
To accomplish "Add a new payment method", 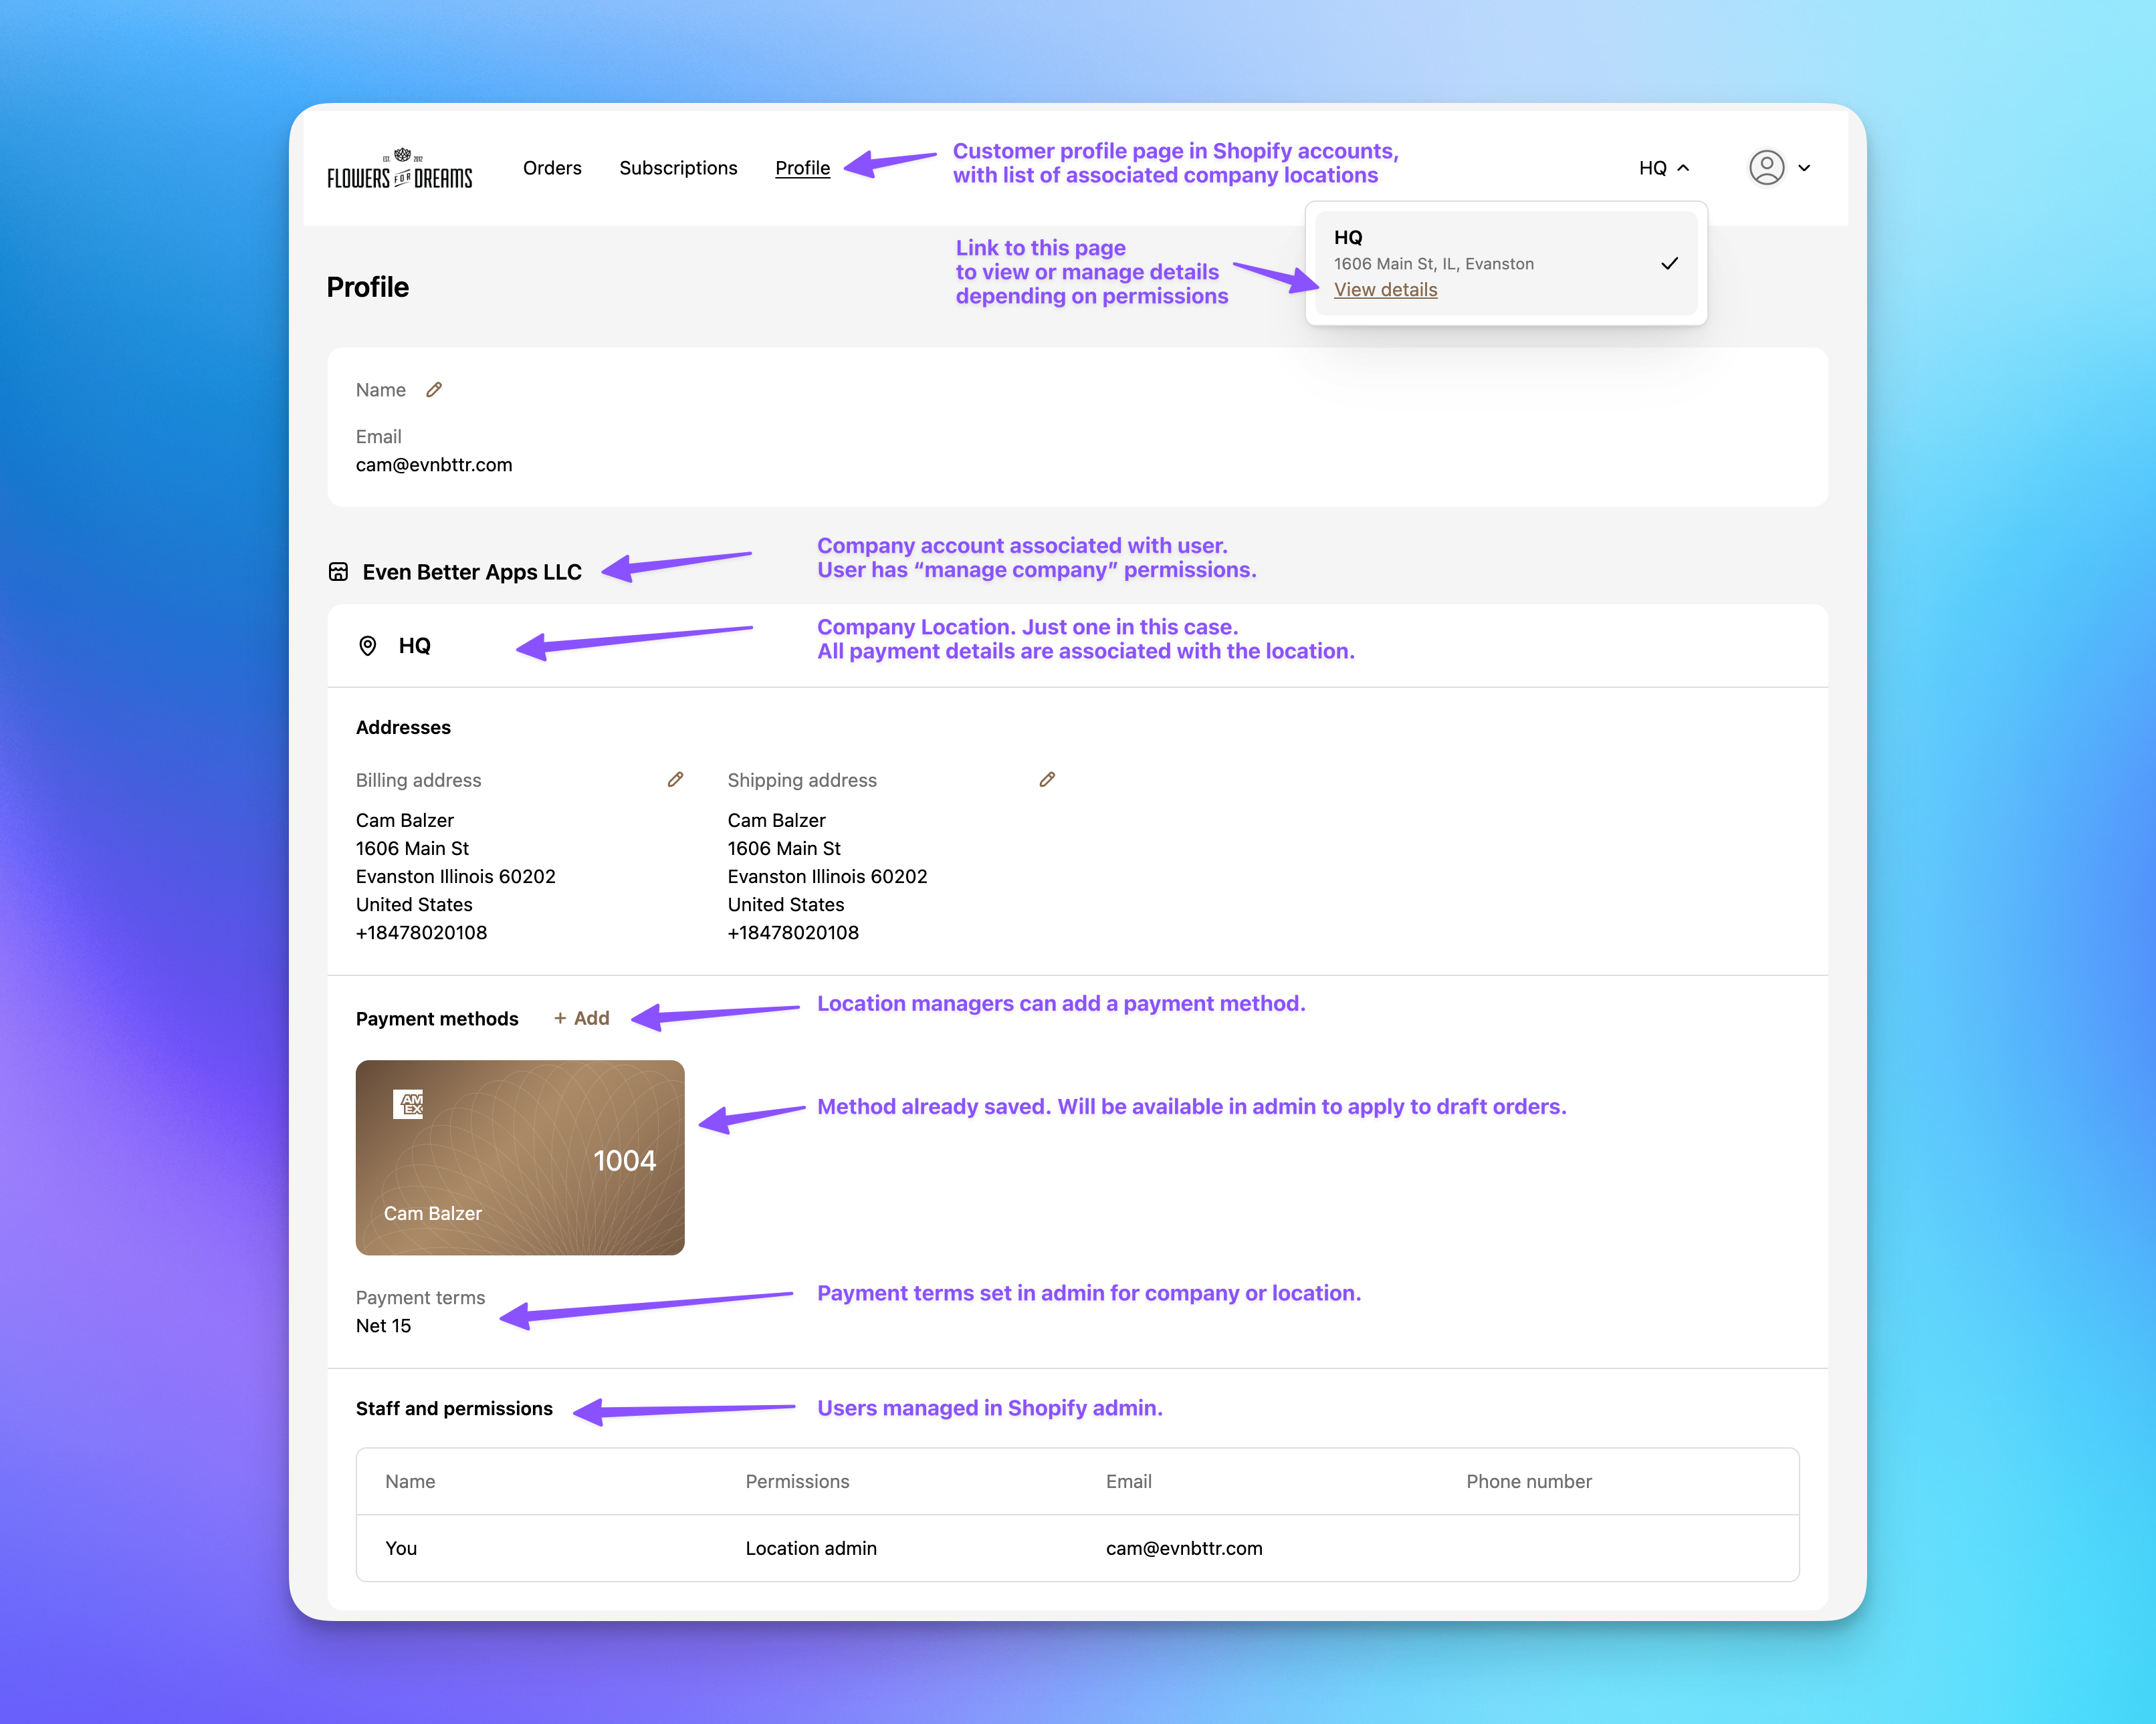I will (581, 1018).
